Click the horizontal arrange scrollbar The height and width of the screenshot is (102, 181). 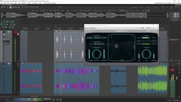pyautogui.click(x=34, y=96)
